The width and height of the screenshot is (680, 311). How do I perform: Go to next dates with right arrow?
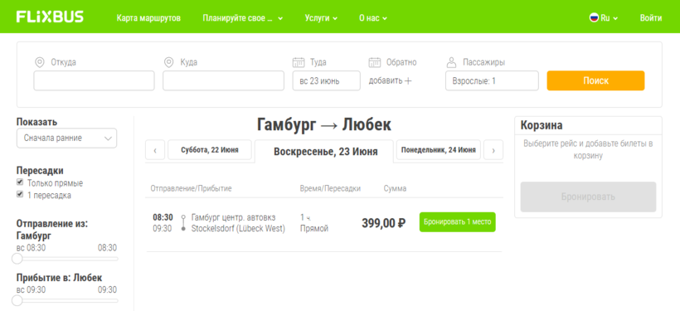[493, 150]
